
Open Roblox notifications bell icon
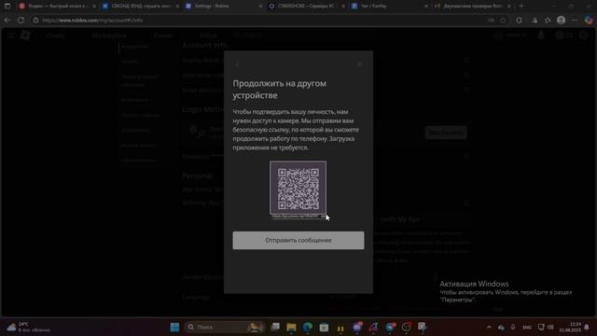(541, 35)
